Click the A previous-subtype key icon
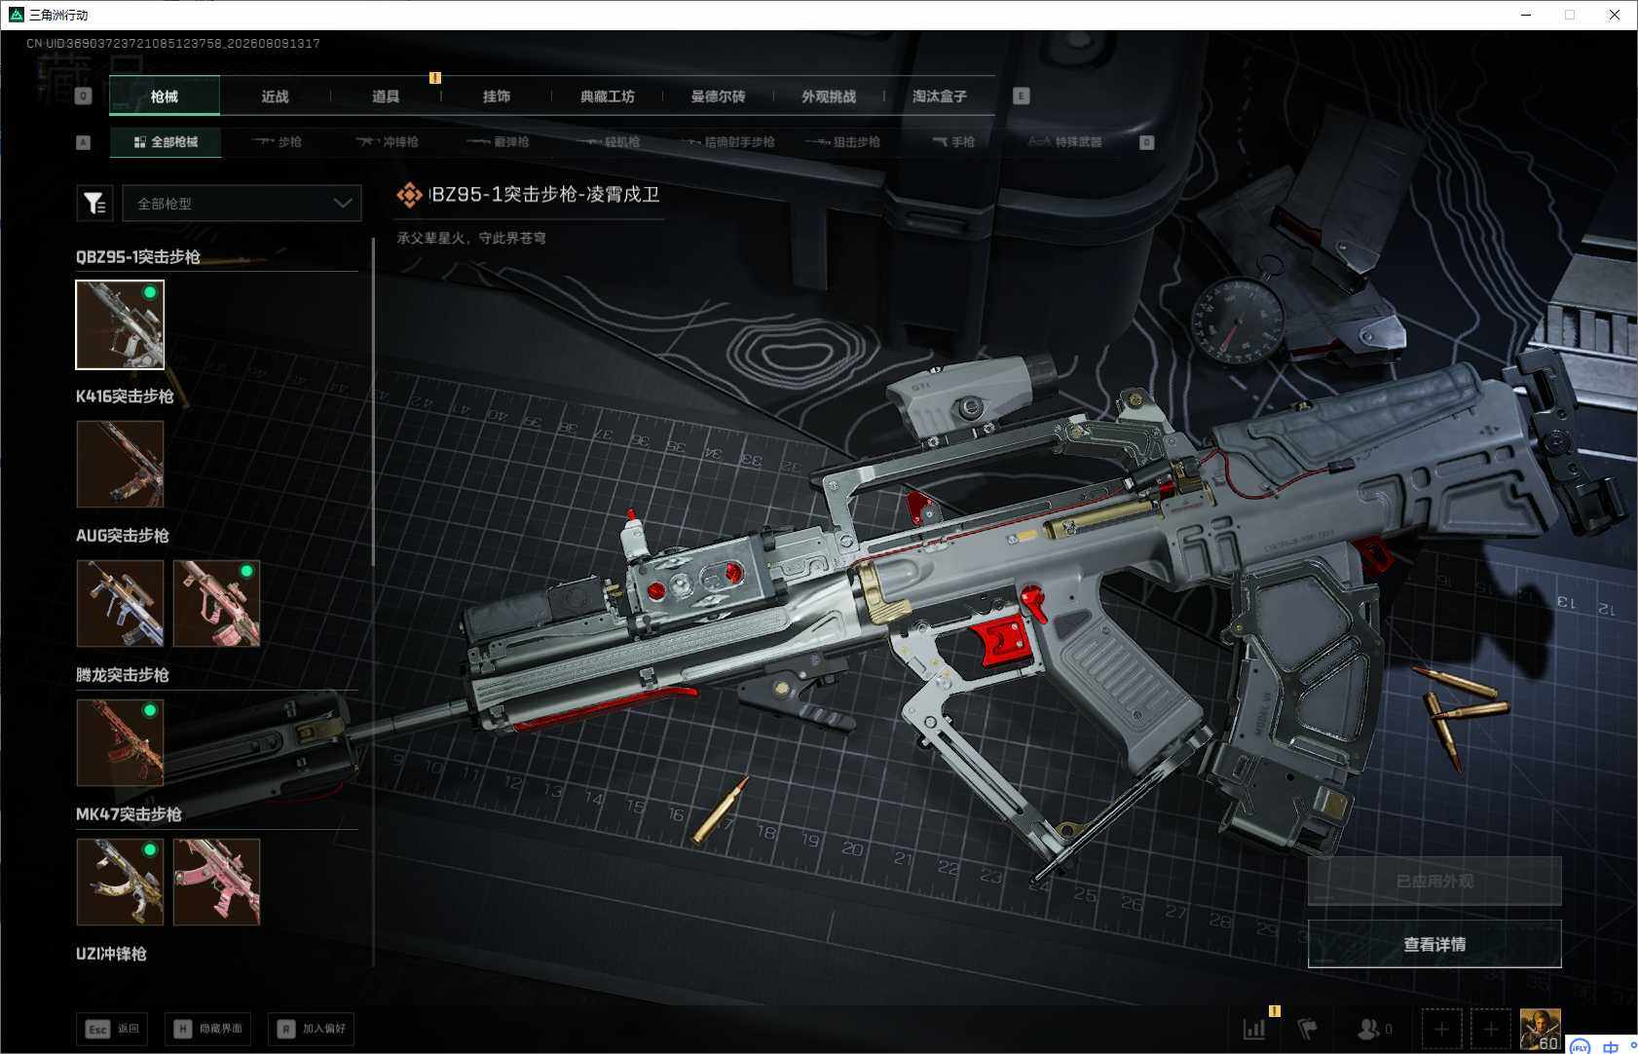 pyautogui.click(x=84, y=142)
